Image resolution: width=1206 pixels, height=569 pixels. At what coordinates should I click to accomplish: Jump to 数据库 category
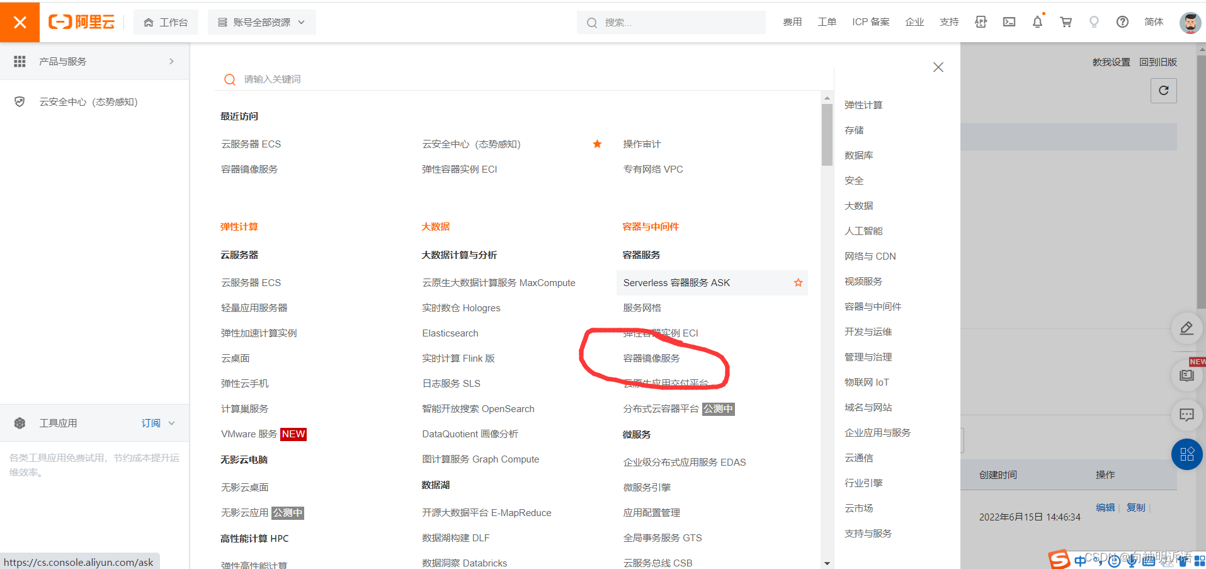(x=858, y=155)
